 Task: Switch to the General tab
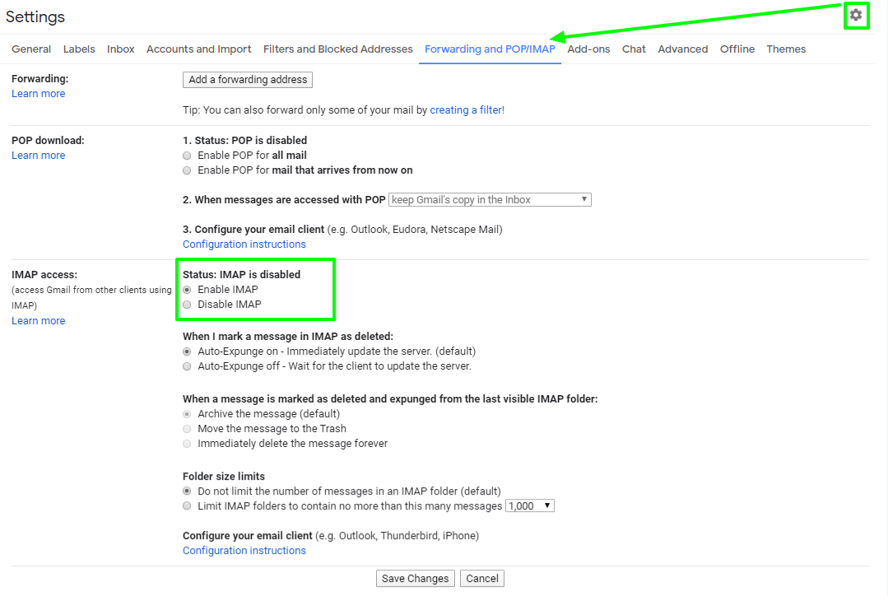point(31,49)
